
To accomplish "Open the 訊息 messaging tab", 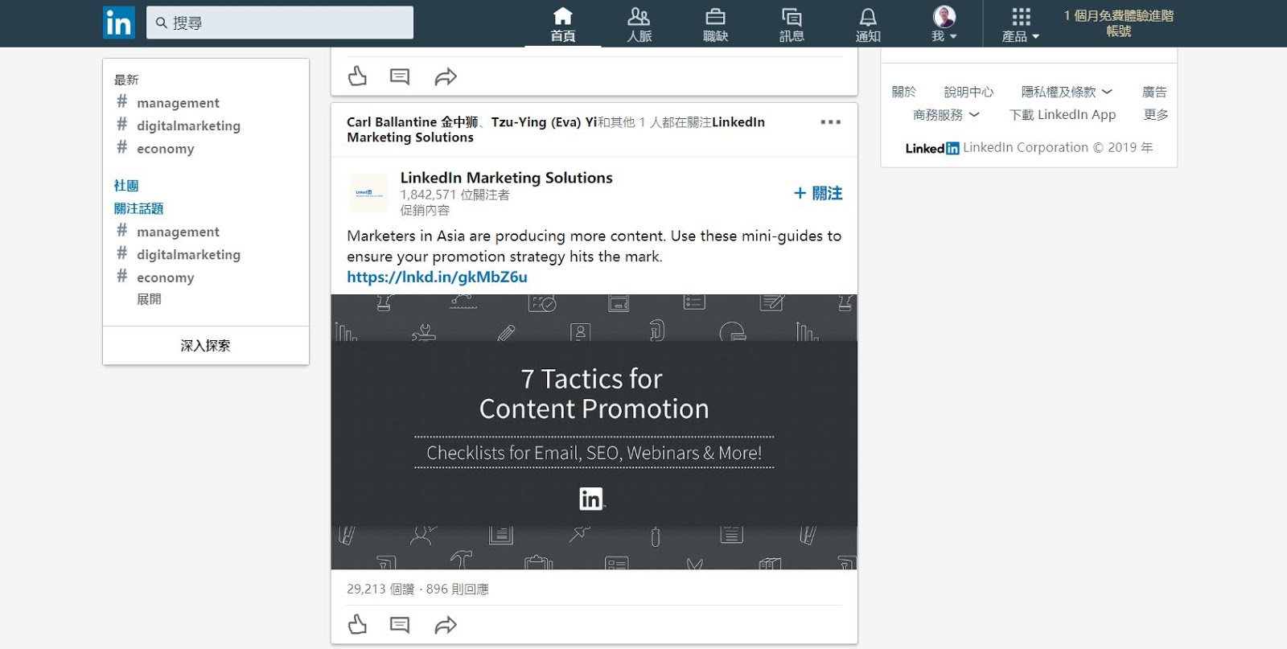I will click(x=792, y=24).
